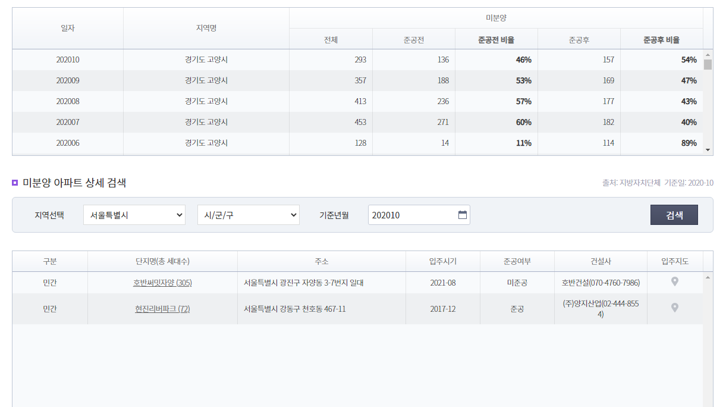The width and height of the screenshot is (726, 407).
Task: Click total value 128
Action: 360,143
